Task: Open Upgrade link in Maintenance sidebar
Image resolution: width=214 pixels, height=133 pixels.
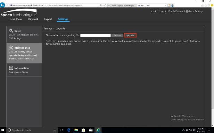Action: (x=13, y=55)
